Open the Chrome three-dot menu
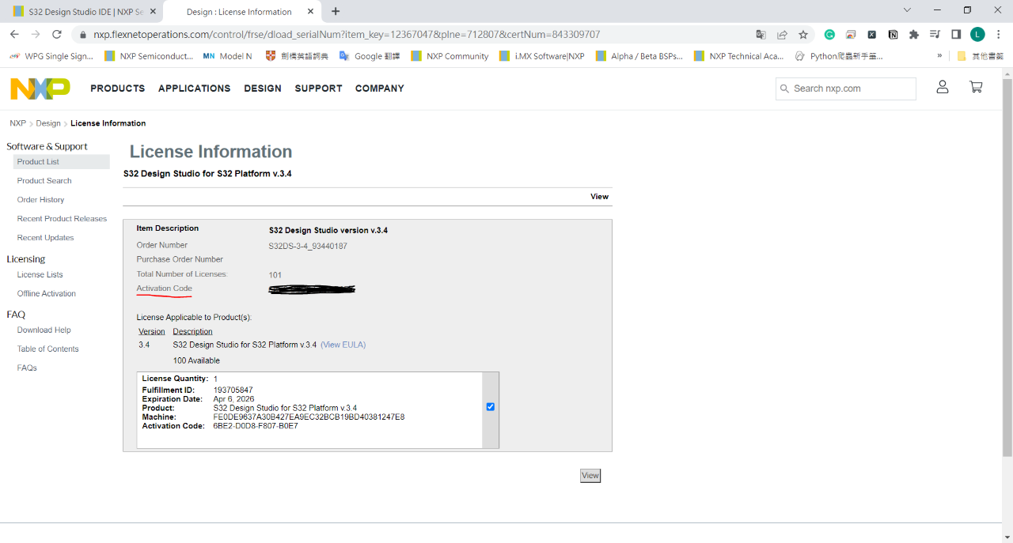Image resolution: width=1013 pixels, height=543 pixels. point(999,35)
